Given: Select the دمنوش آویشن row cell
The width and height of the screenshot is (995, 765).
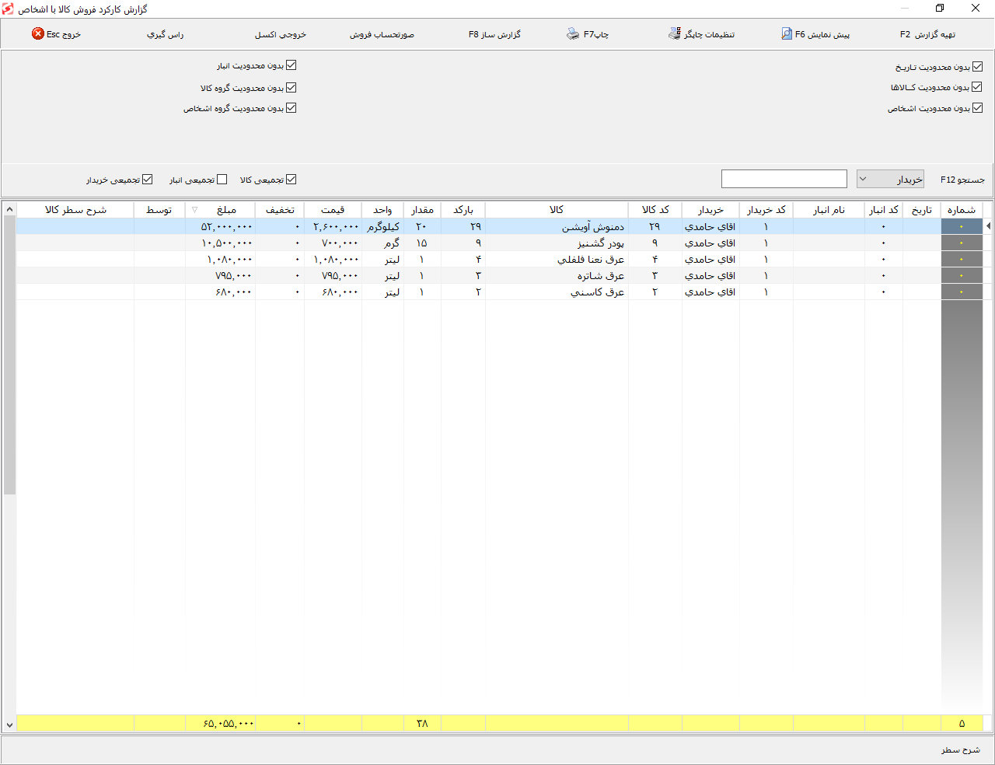Looking at the screenshot, I should coord(557,226).
